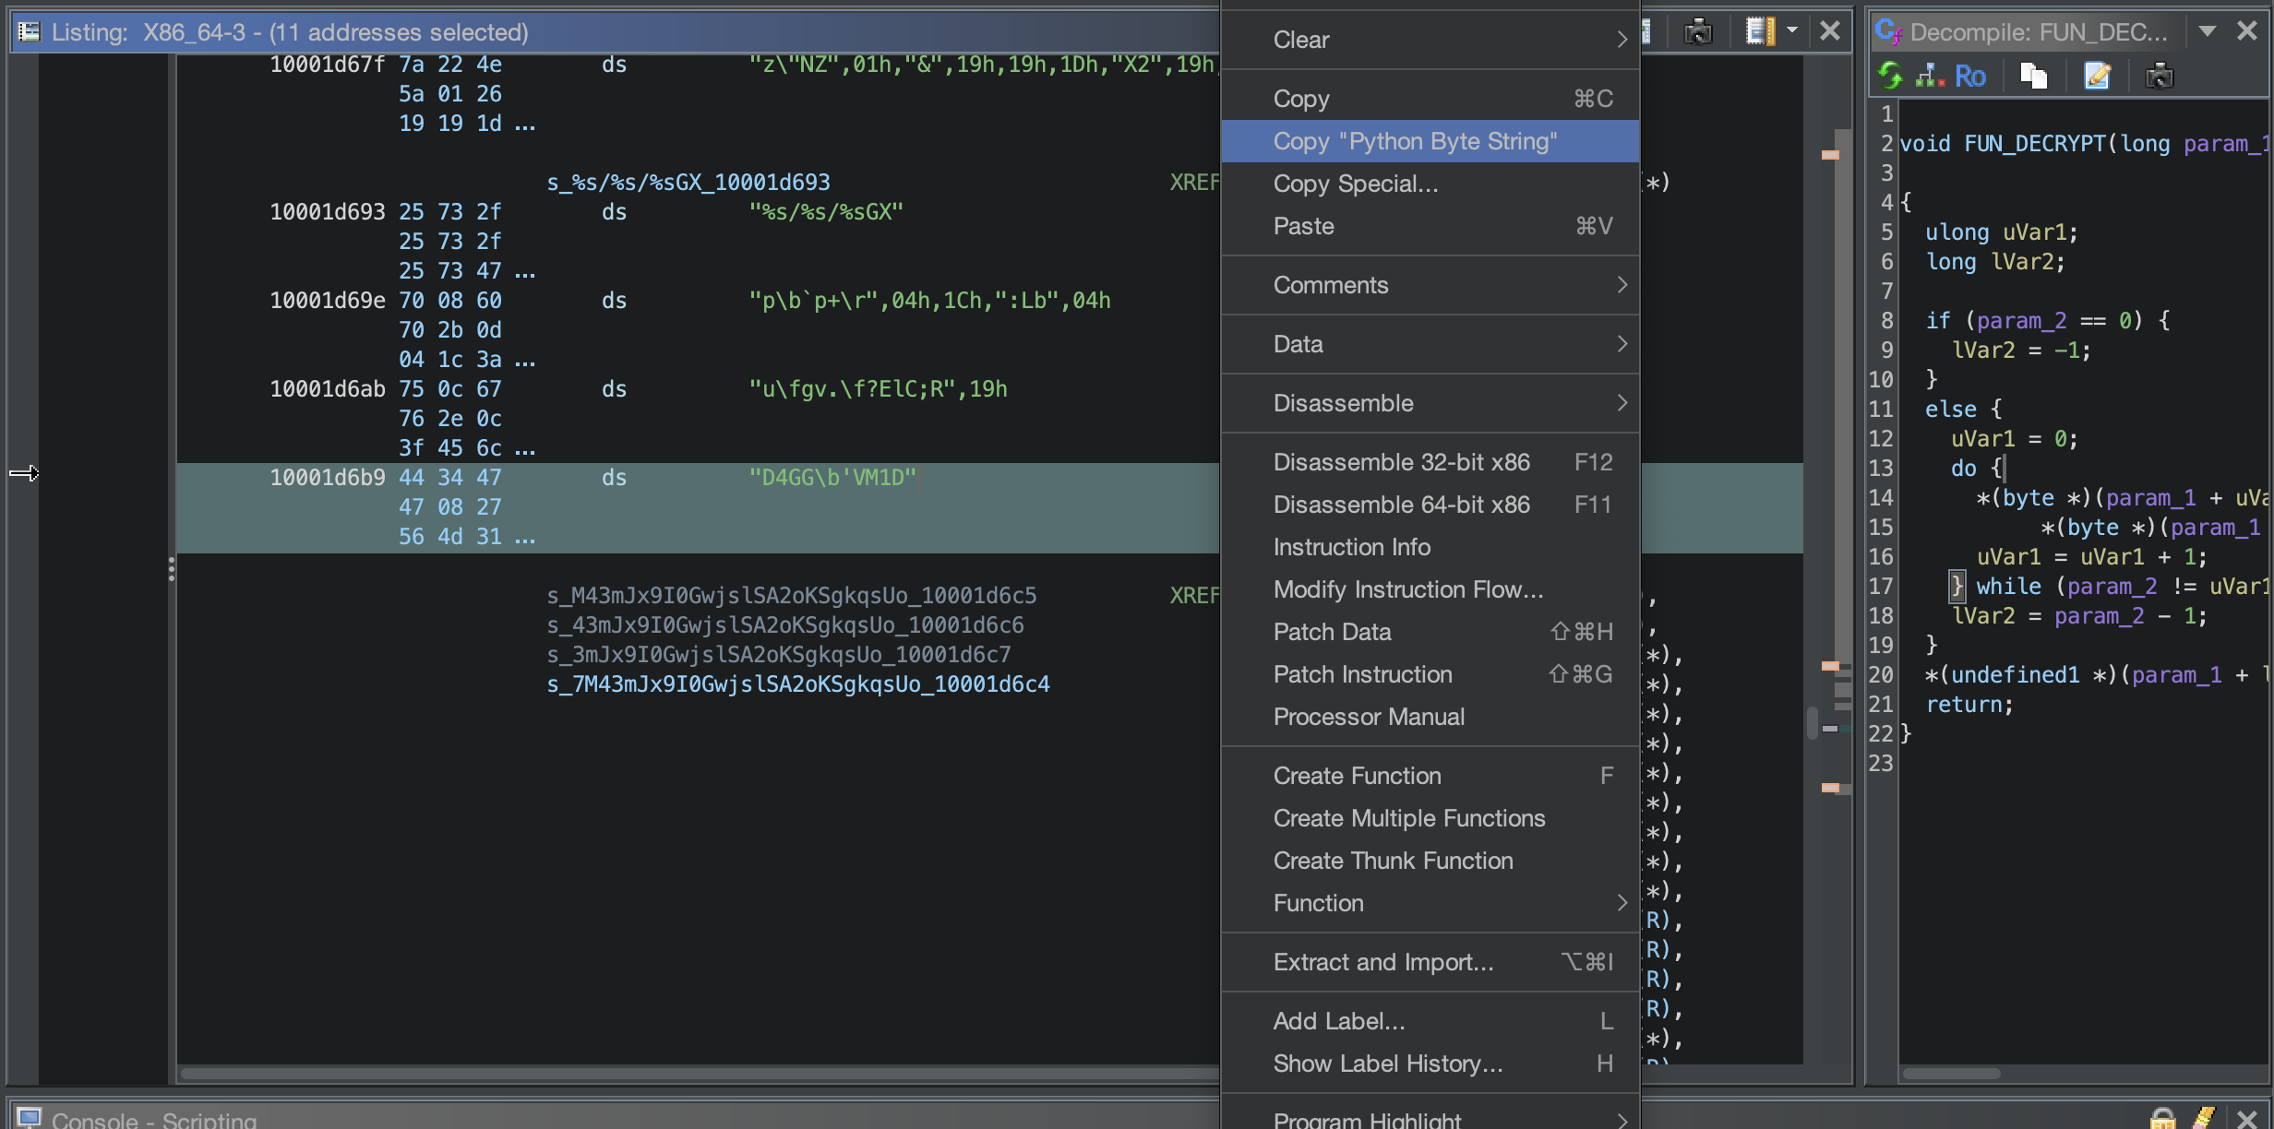Open the Listing field editor icon
This screenshot has width=2274, height=1129.
(1759, 31)
